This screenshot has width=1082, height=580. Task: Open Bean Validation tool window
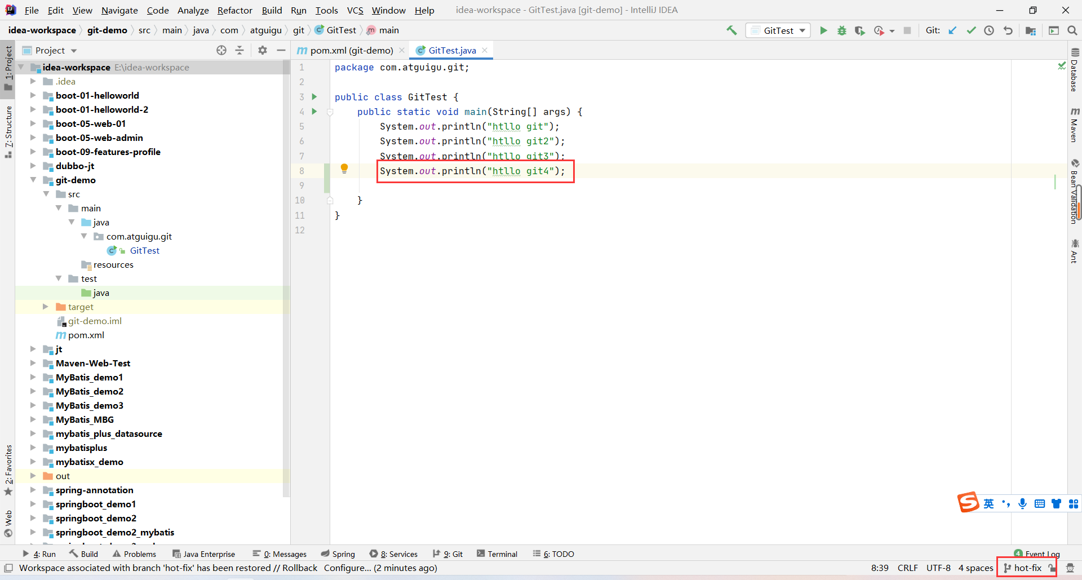coord(1075,191)
